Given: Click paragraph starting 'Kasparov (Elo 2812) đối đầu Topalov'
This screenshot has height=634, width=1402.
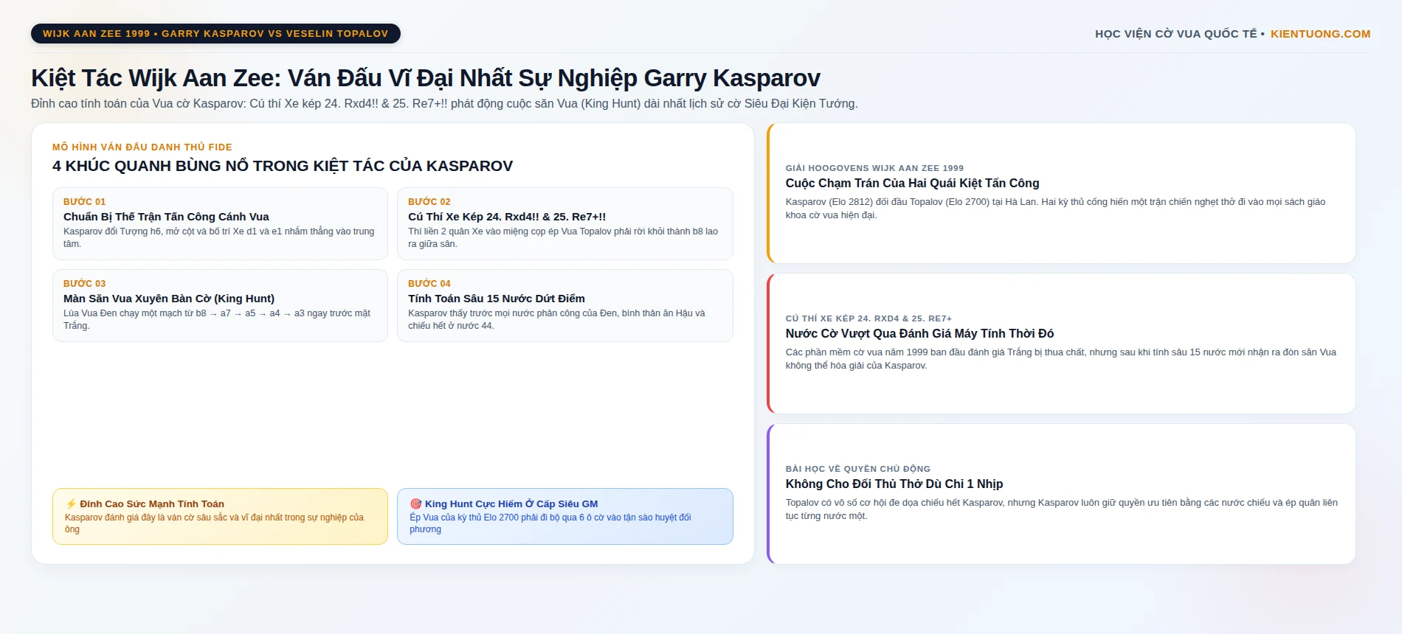Looking at the screenshot, I should pyautogui.click(x=1056, y=209).
